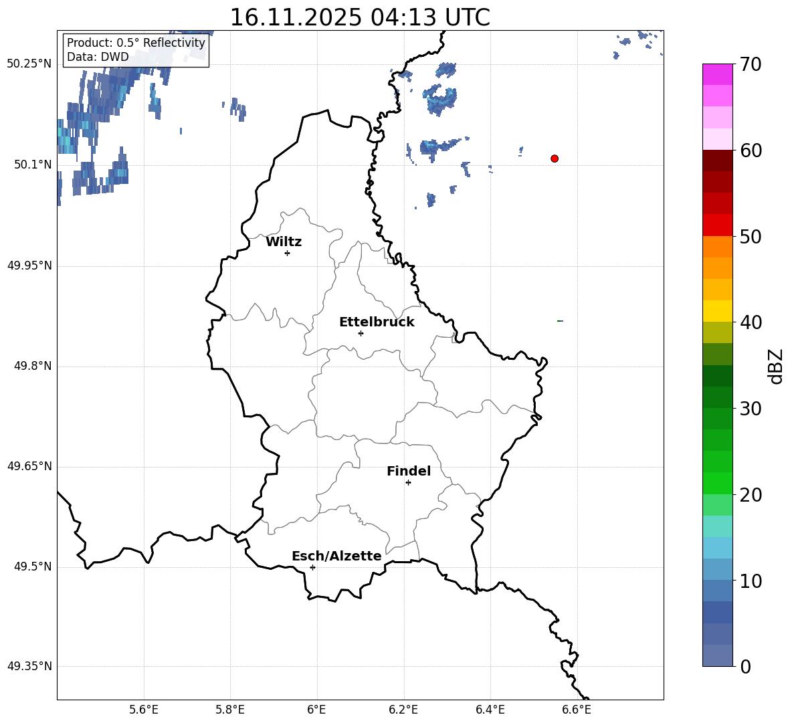Click the 6.6°E longitude label

577,710
